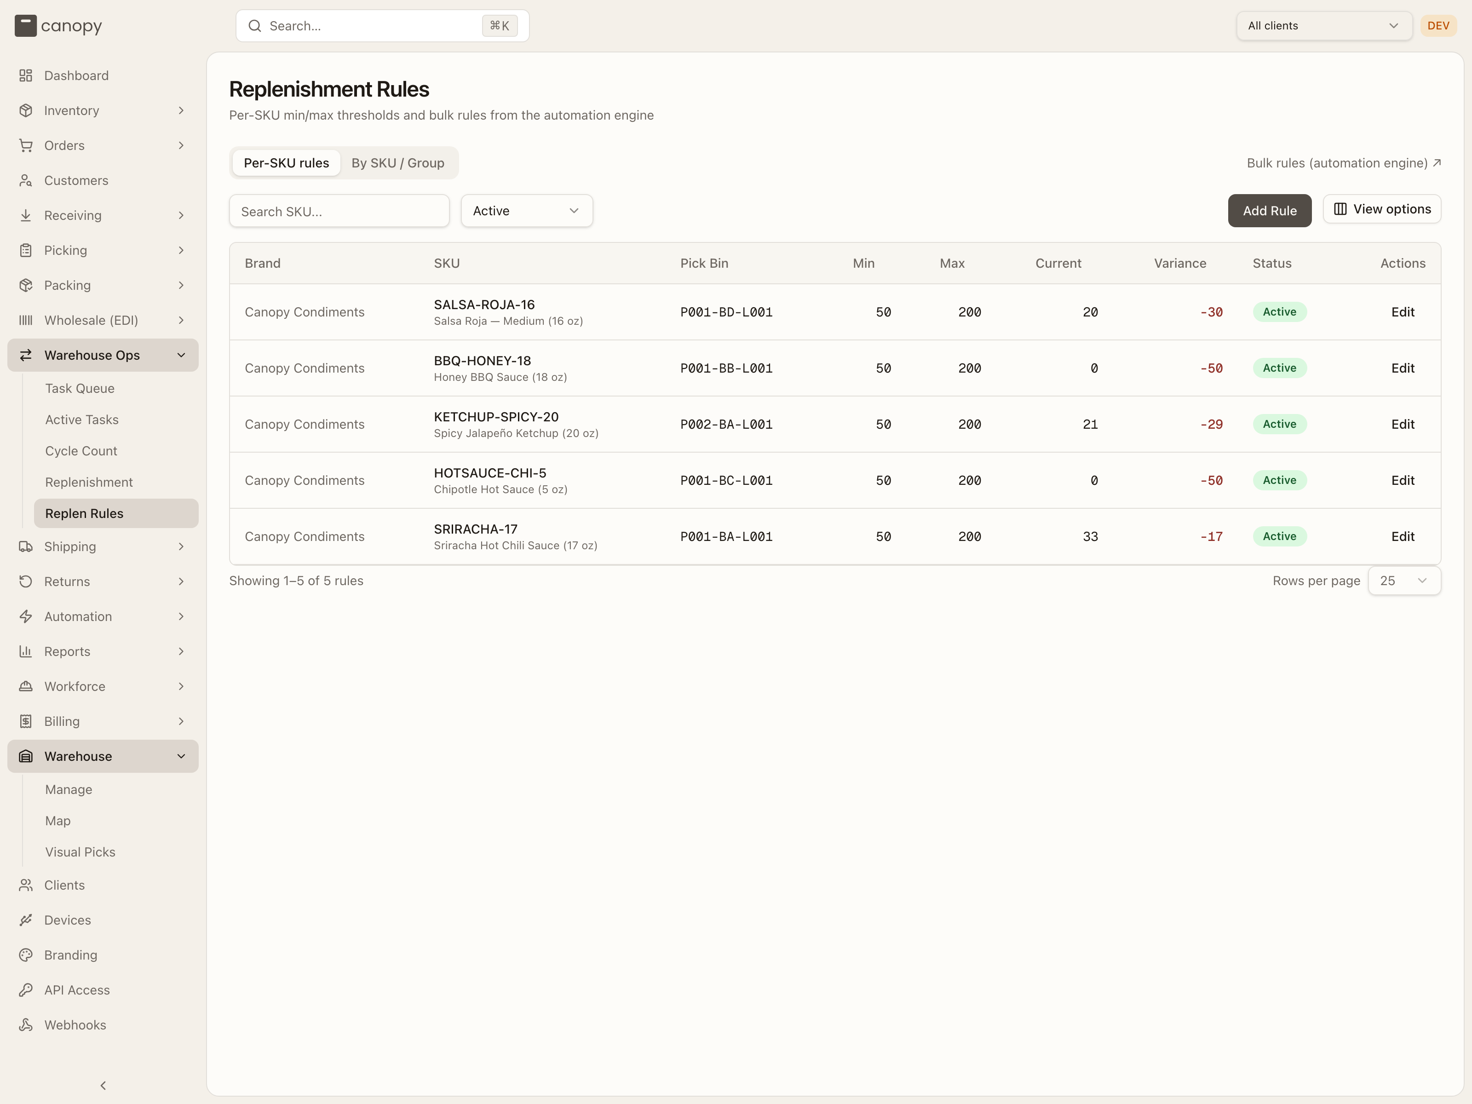Click the Variance column header

(1180, 264)
